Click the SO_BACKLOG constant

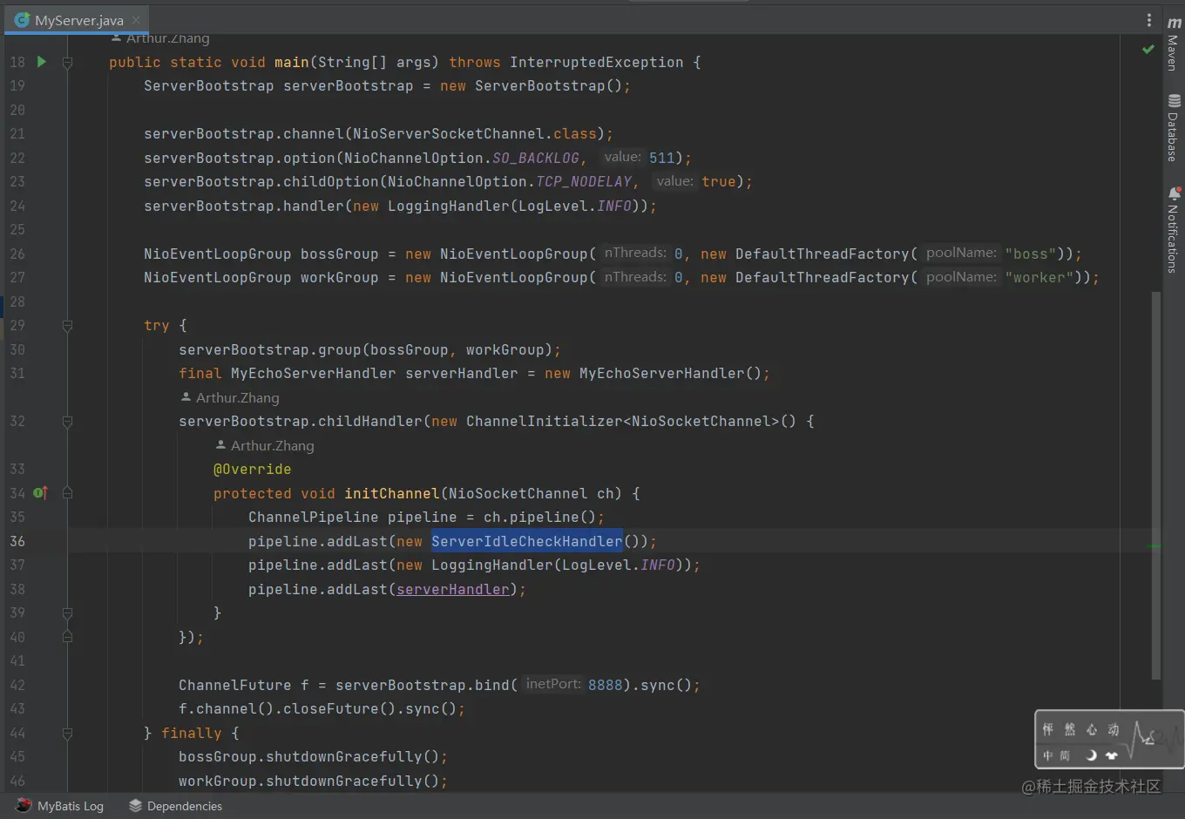536,158
